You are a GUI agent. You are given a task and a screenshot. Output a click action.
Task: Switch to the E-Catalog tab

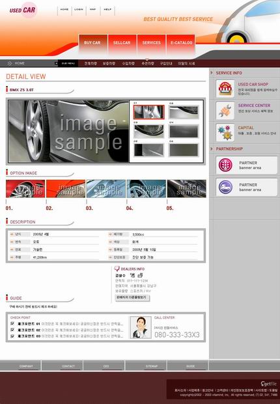[181, 43]
